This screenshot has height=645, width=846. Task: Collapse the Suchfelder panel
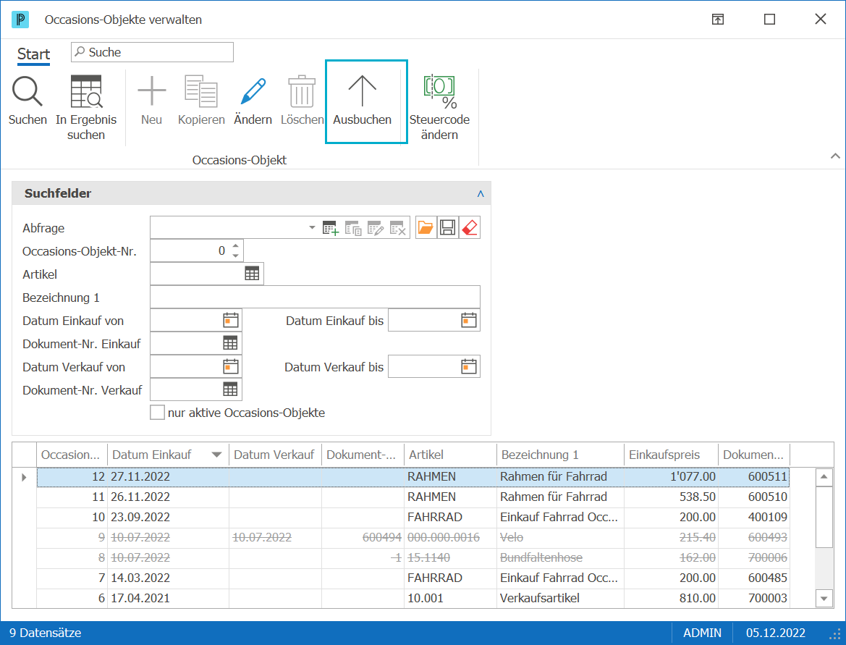[481, 194]
